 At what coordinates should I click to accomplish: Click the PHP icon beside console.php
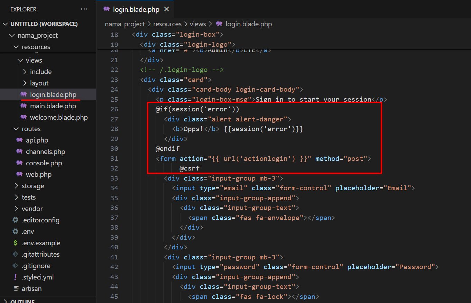(19, 163)
